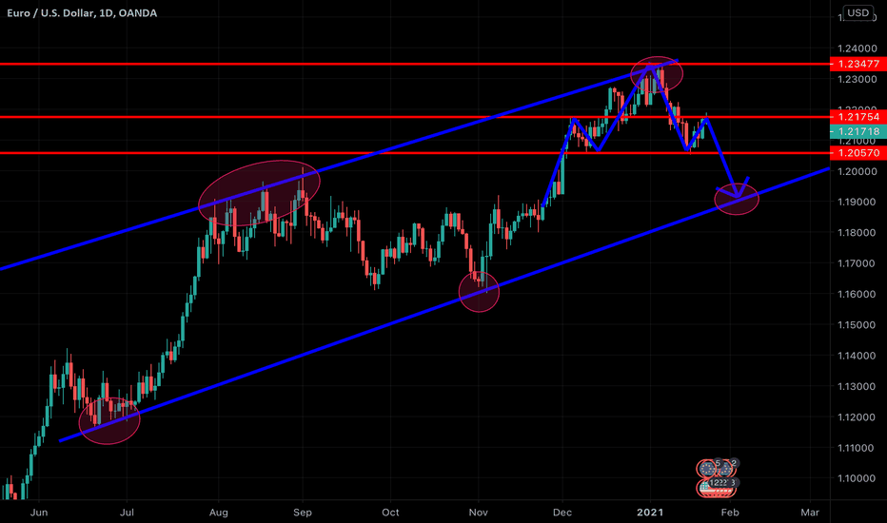Select the 1.23477 red price label
887x523 pixels.
tap(858, 64)
